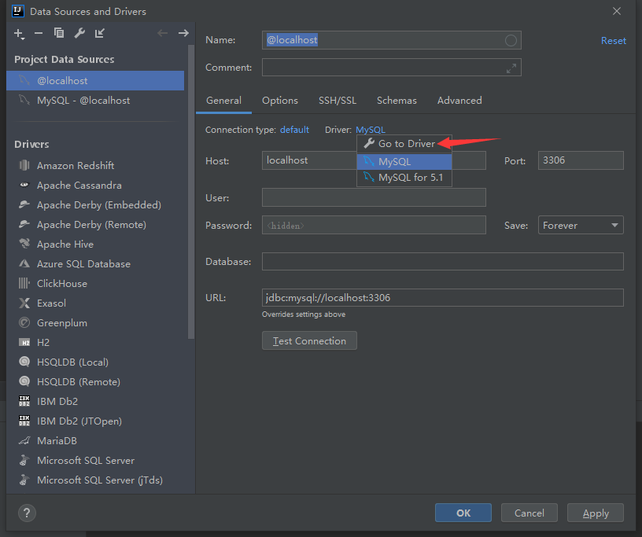Click the Reset link
This screenshot has width=642, height=537.
click(614, 41)
